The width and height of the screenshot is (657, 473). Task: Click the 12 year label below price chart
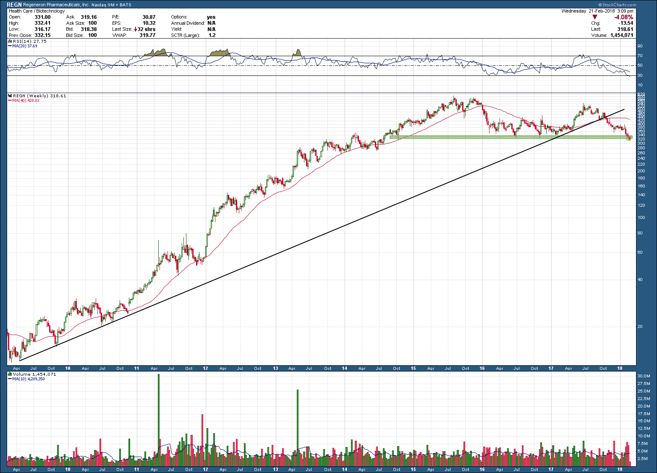click(x=206, y=368)
